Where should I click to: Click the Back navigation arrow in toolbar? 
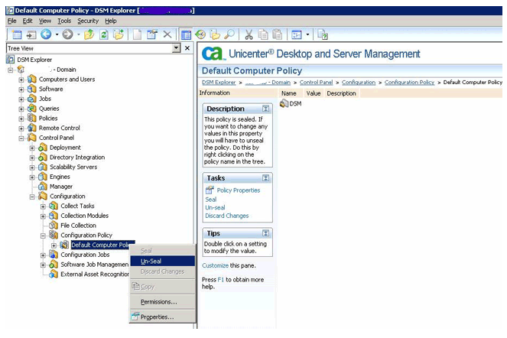click(46, 34)
